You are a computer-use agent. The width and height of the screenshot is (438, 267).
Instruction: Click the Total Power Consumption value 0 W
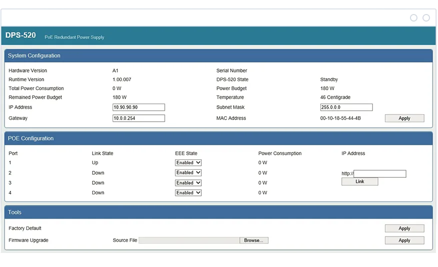117,88
